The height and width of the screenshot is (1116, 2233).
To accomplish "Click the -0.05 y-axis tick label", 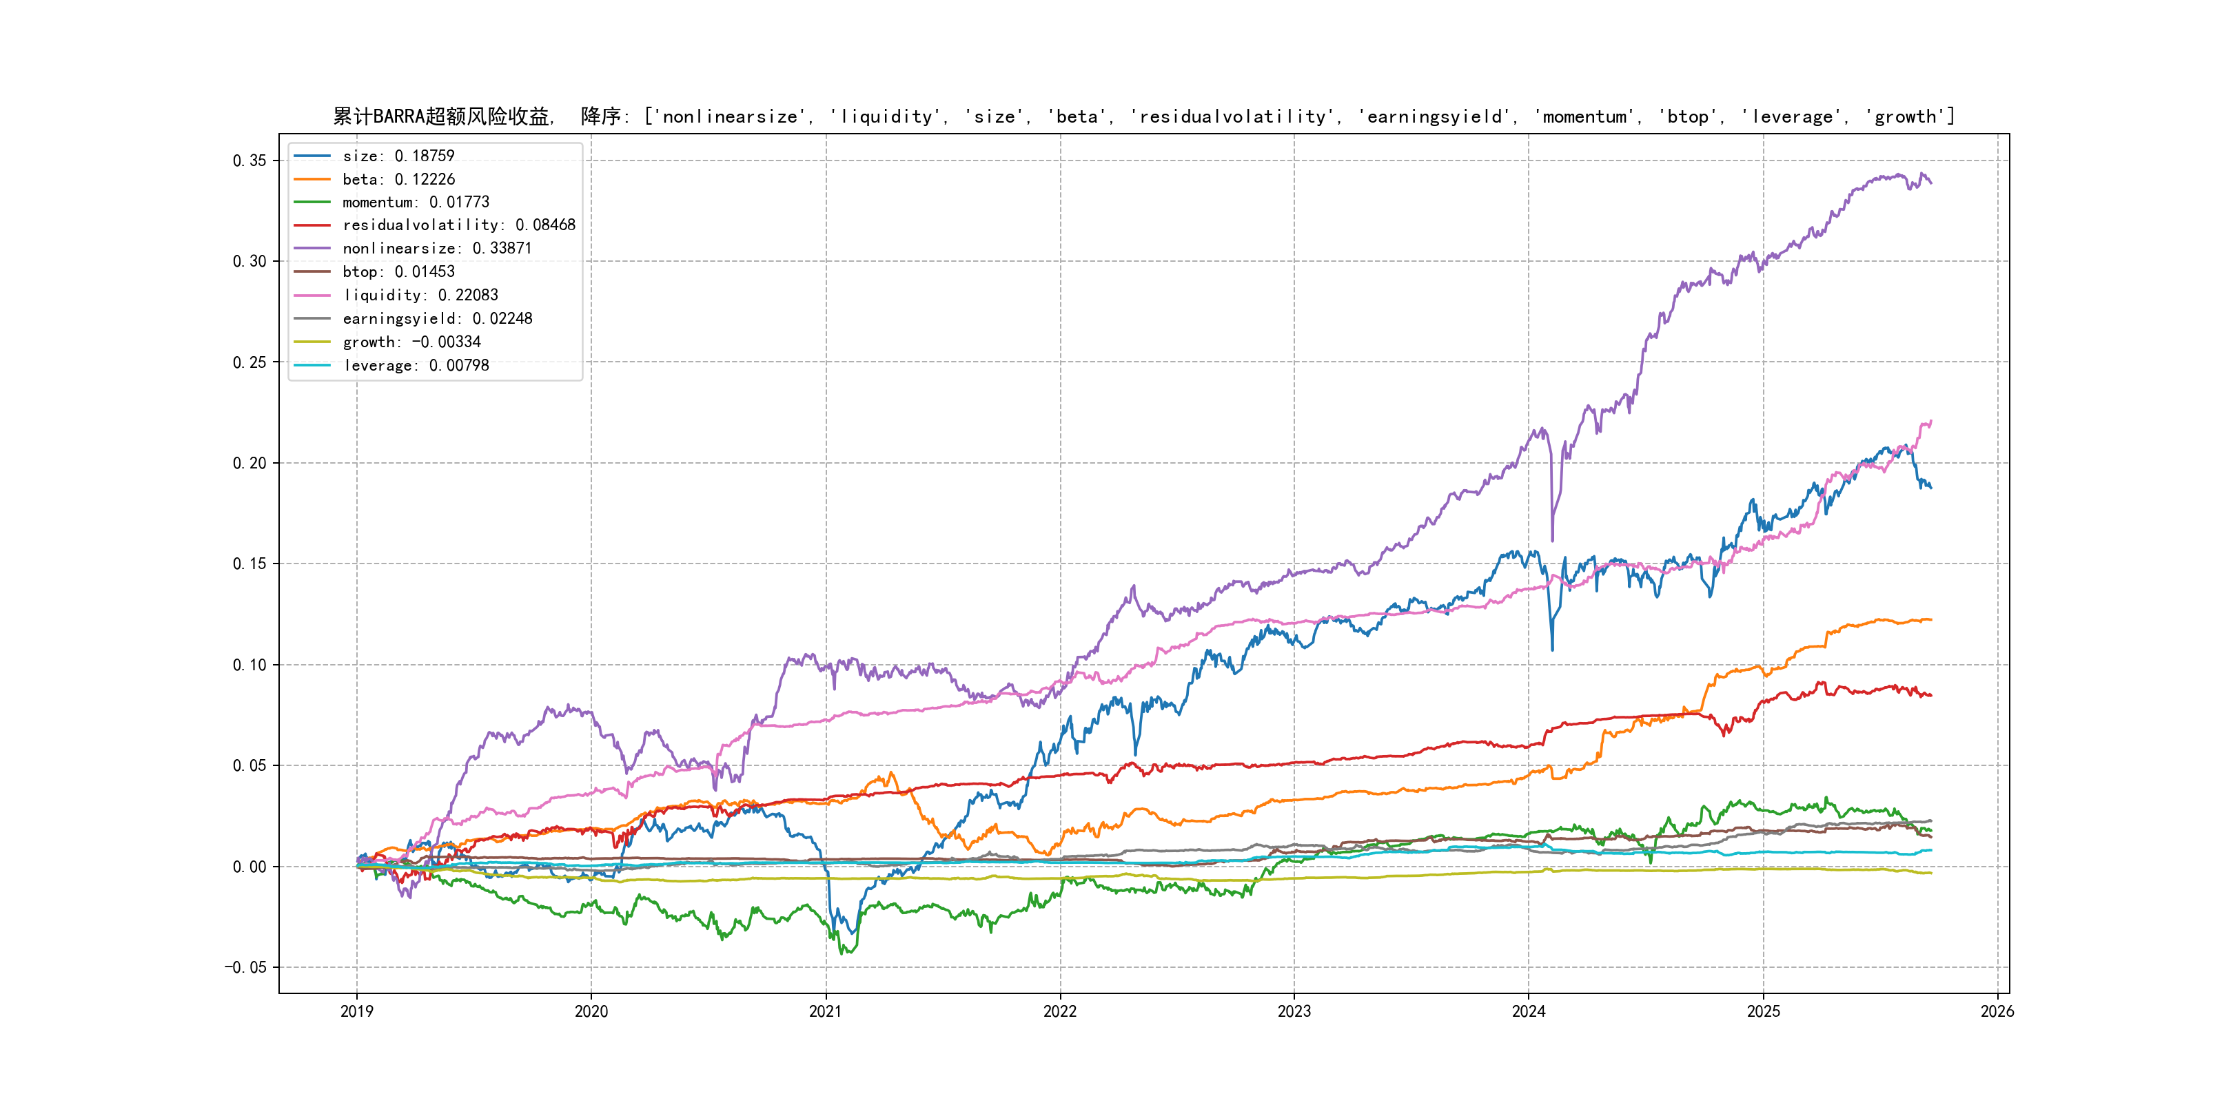I will [245, 967].
